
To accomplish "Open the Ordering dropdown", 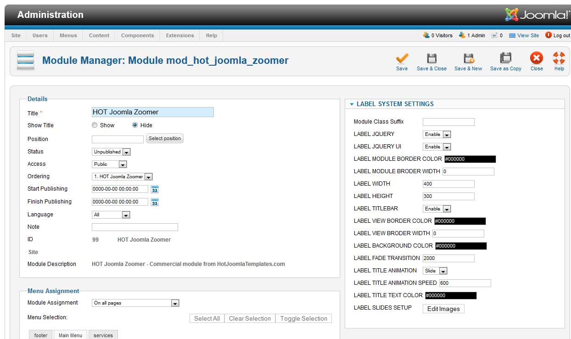I will click(x=122, y=176).
